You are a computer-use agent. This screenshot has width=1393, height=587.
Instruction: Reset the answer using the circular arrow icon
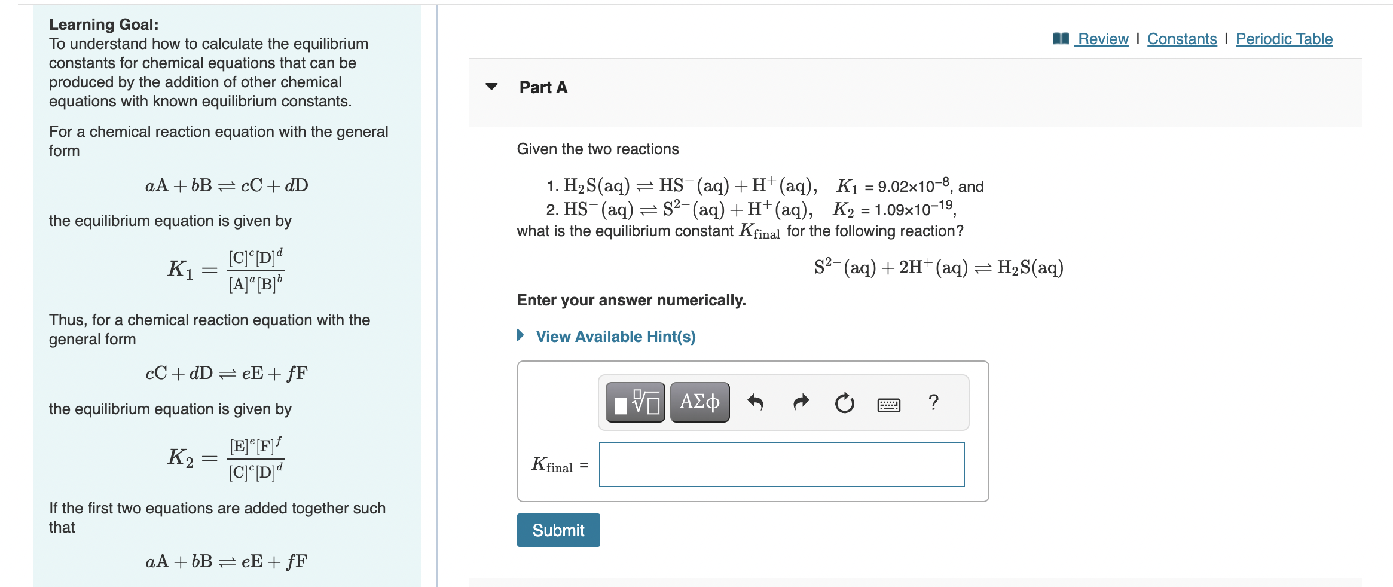[x=844, y=402]
